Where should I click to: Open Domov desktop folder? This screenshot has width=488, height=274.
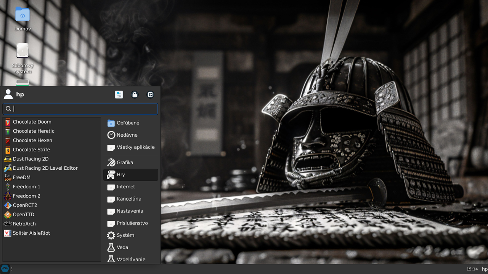22,19
